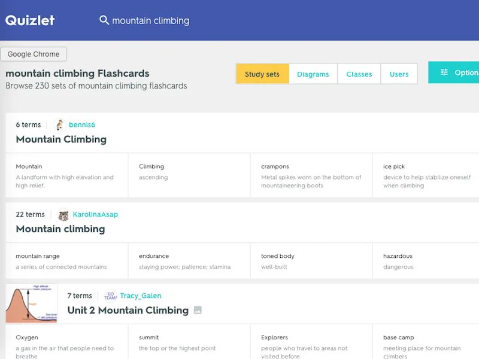Open the bennis6 user profile link

click(82, 124)
